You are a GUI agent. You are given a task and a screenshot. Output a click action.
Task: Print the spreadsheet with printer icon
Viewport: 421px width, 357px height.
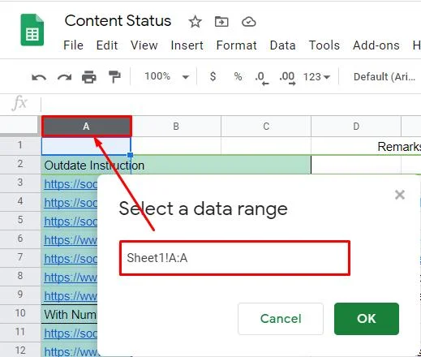tap(89, 77)
